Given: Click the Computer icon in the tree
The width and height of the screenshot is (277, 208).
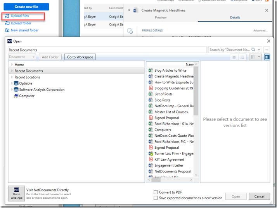Looking at the screenshot, I should pos(16,96).
